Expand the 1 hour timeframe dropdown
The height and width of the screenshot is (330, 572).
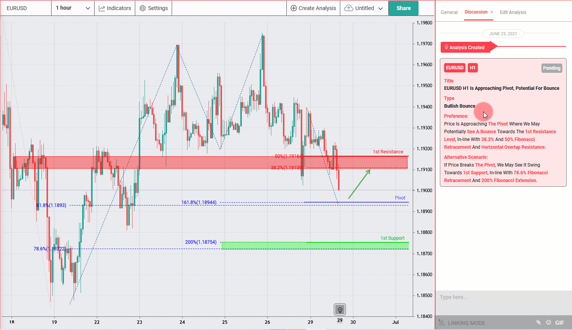point(73,8)
